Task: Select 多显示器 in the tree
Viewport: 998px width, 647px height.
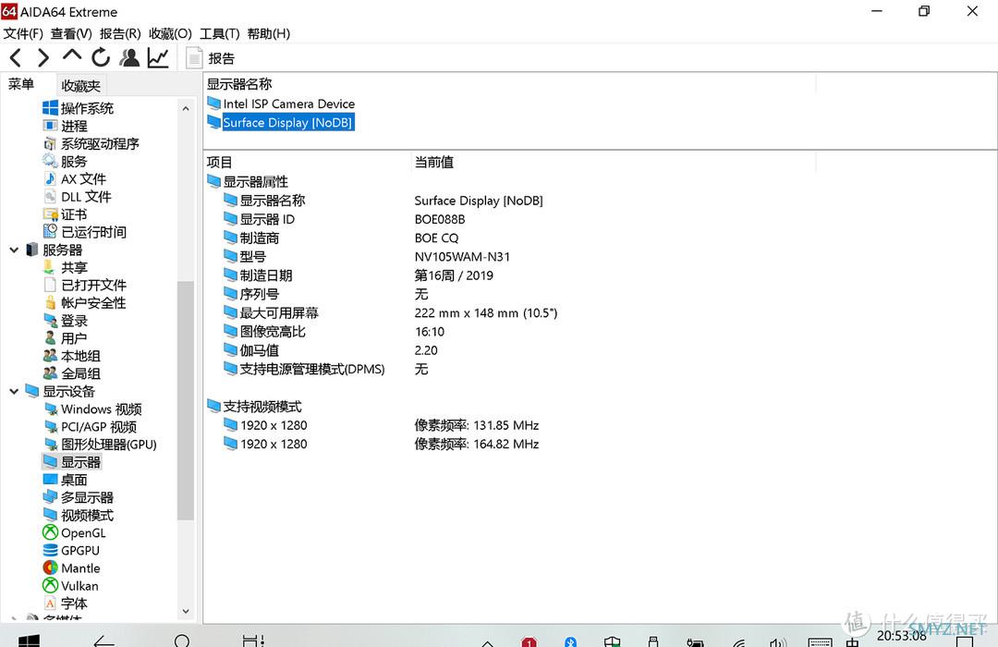Action: (x=79, y=497)
